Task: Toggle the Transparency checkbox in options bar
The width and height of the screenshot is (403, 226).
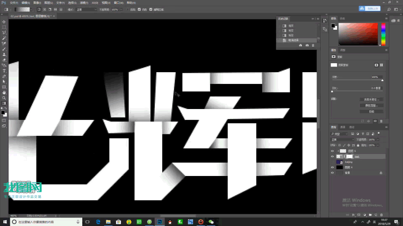Action: [x=151, y=9]
